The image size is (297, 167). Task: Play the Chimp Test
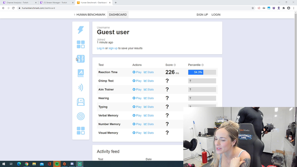click(x=137, y=81)
